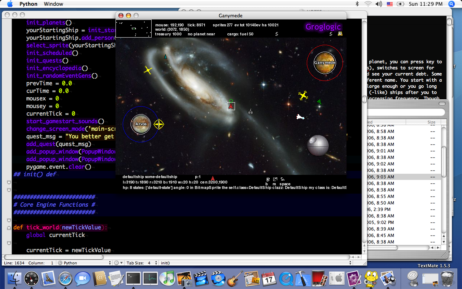Collapse the tick_world function fold arrow
This screenshot has height=289, width=462.
point(9,228)
